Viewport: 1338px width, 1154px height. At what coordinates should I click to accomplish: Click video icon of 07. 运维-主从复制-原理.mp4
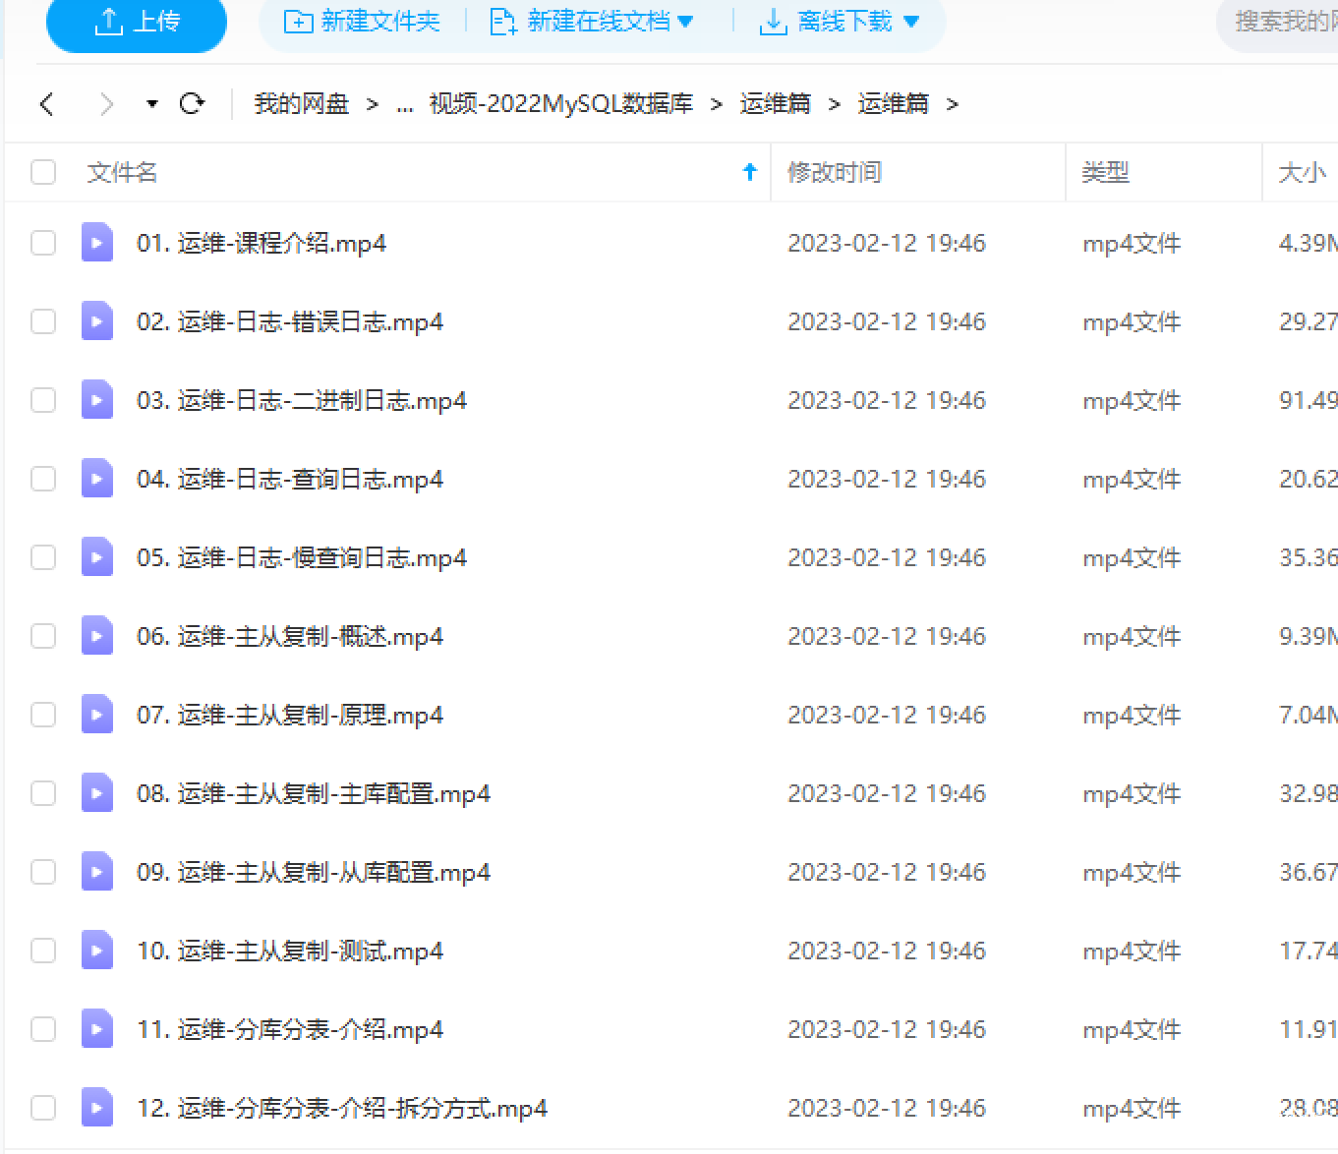pos(96,715)
